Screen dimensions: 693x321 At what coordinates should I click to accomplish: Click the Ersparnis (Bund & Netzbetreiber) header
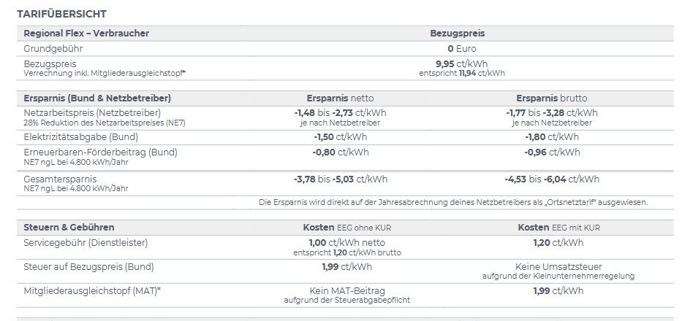(97, 98)
